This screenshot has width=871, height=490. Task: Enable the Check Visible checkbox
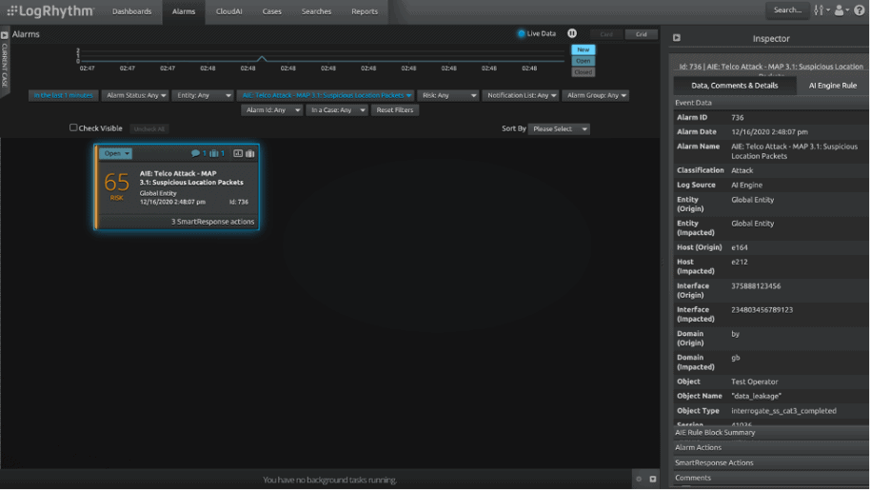pos(73,127)
